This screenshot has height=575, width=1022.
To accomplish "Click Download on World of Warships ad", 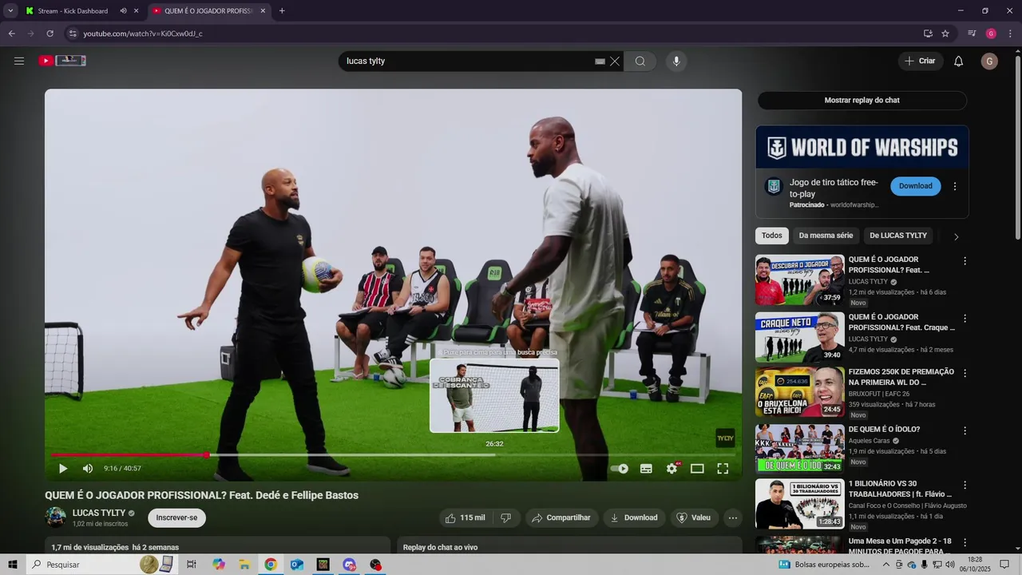I will click(915, 186).
